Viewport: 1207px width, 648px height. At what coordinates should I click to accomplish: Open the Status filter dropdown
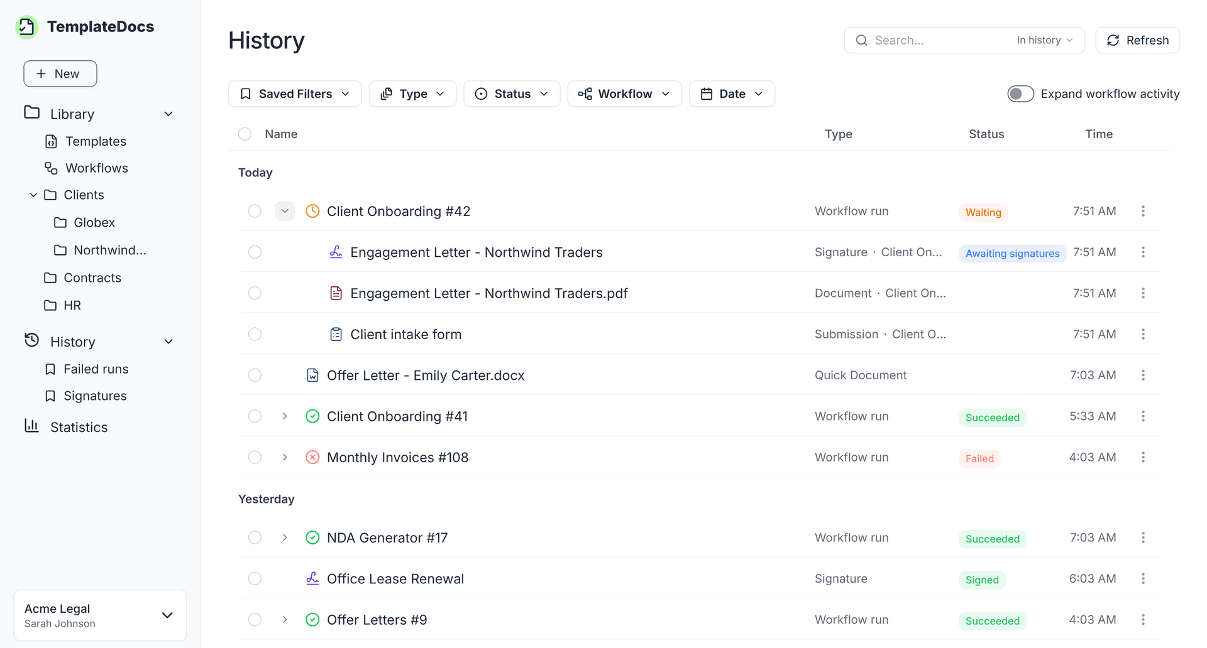click(512, 94)
